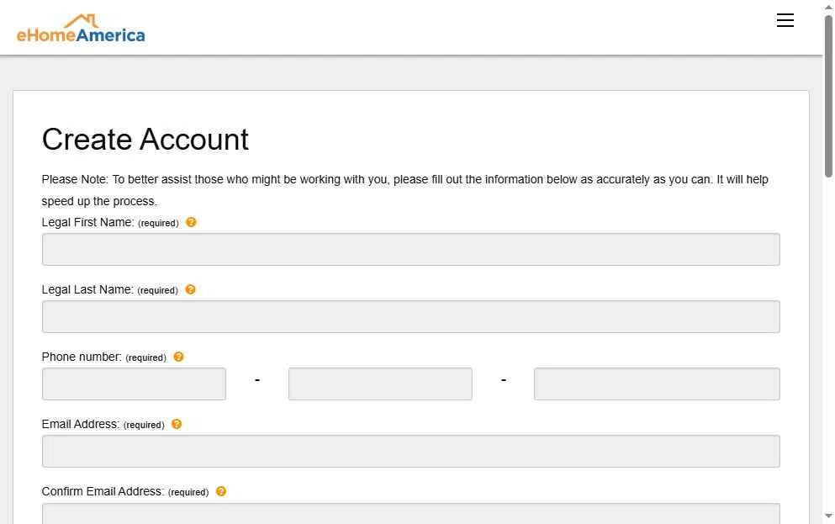Open the Confirm Email Address help tooltip icon
The image size is (835, 524).
[221, 491]
